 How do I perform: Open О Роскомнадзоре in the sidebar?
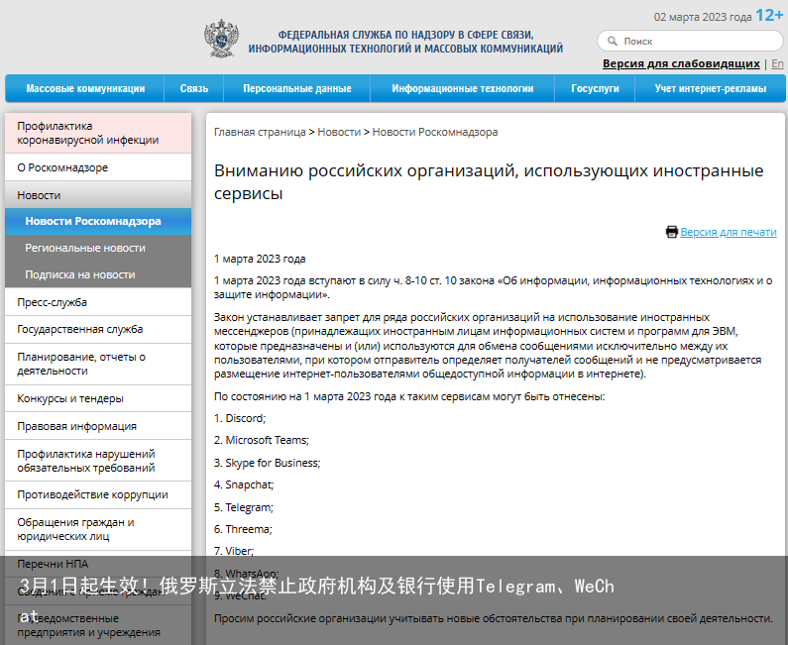(x=98, y=167)
